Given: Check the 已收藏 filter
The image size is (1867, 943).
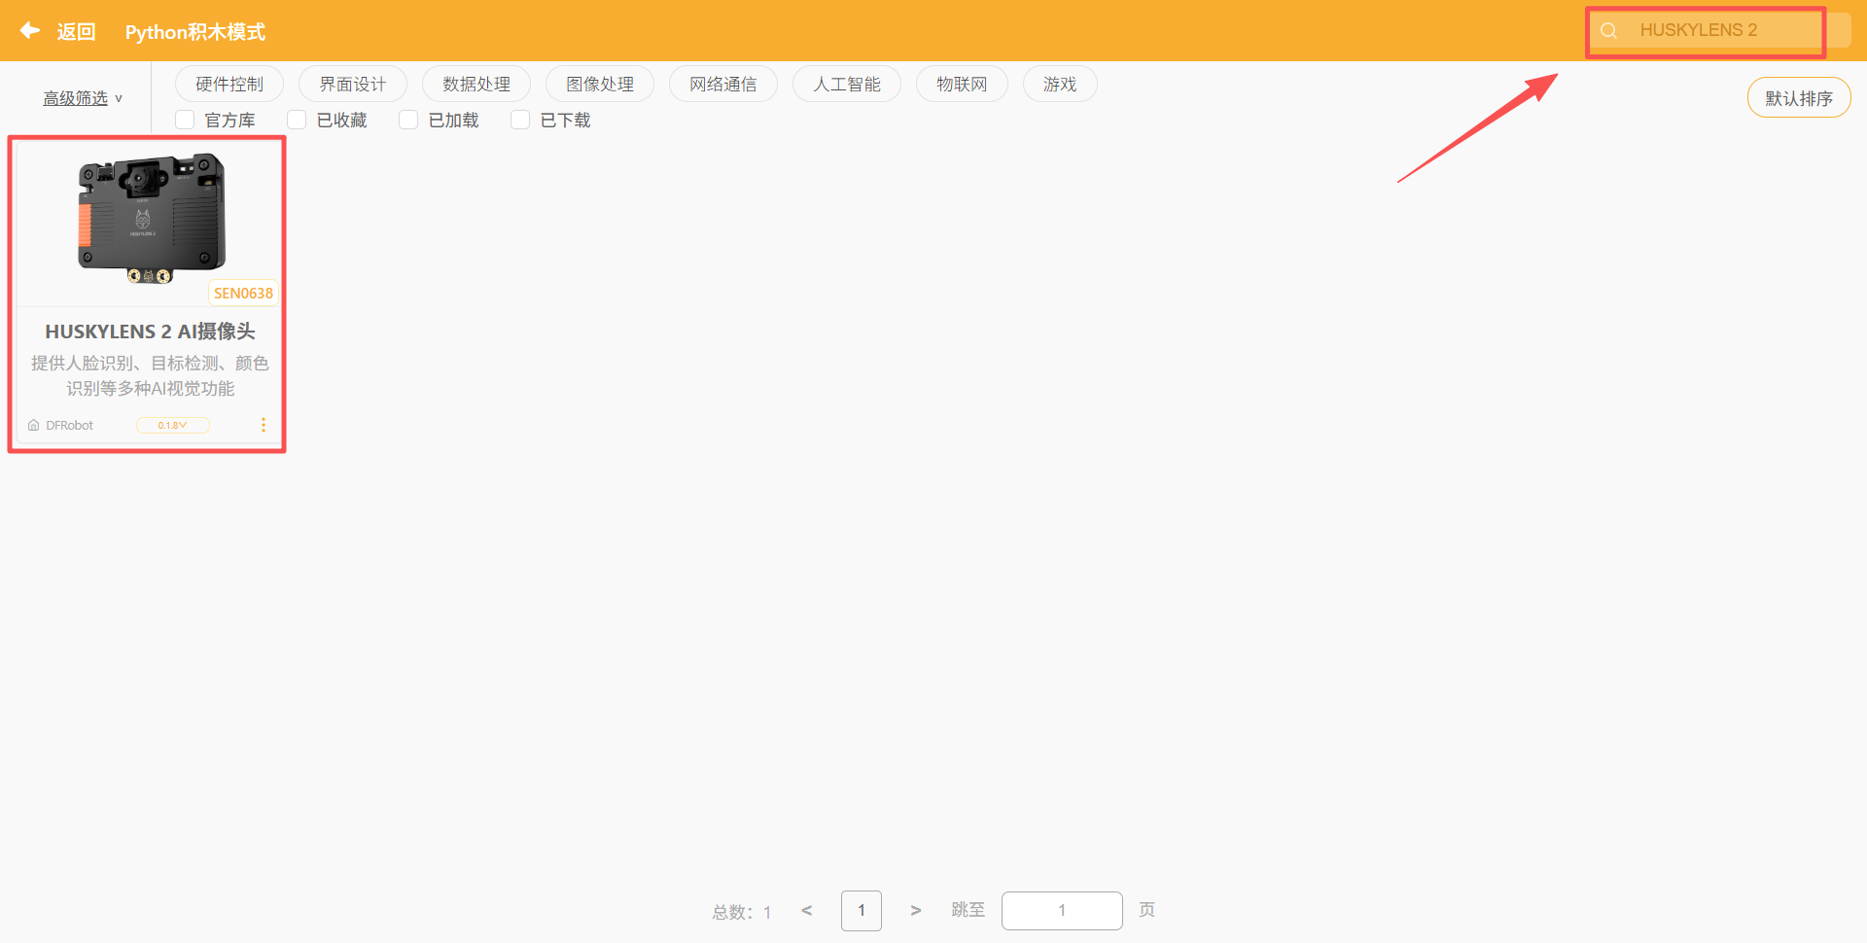Looking at the screenshot, I should pyautogui.click(x=297, y=119).
